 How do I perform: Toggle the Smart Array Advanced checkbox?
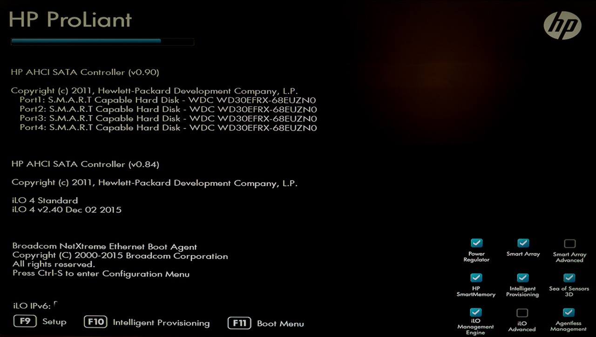(x=569, y=244)
